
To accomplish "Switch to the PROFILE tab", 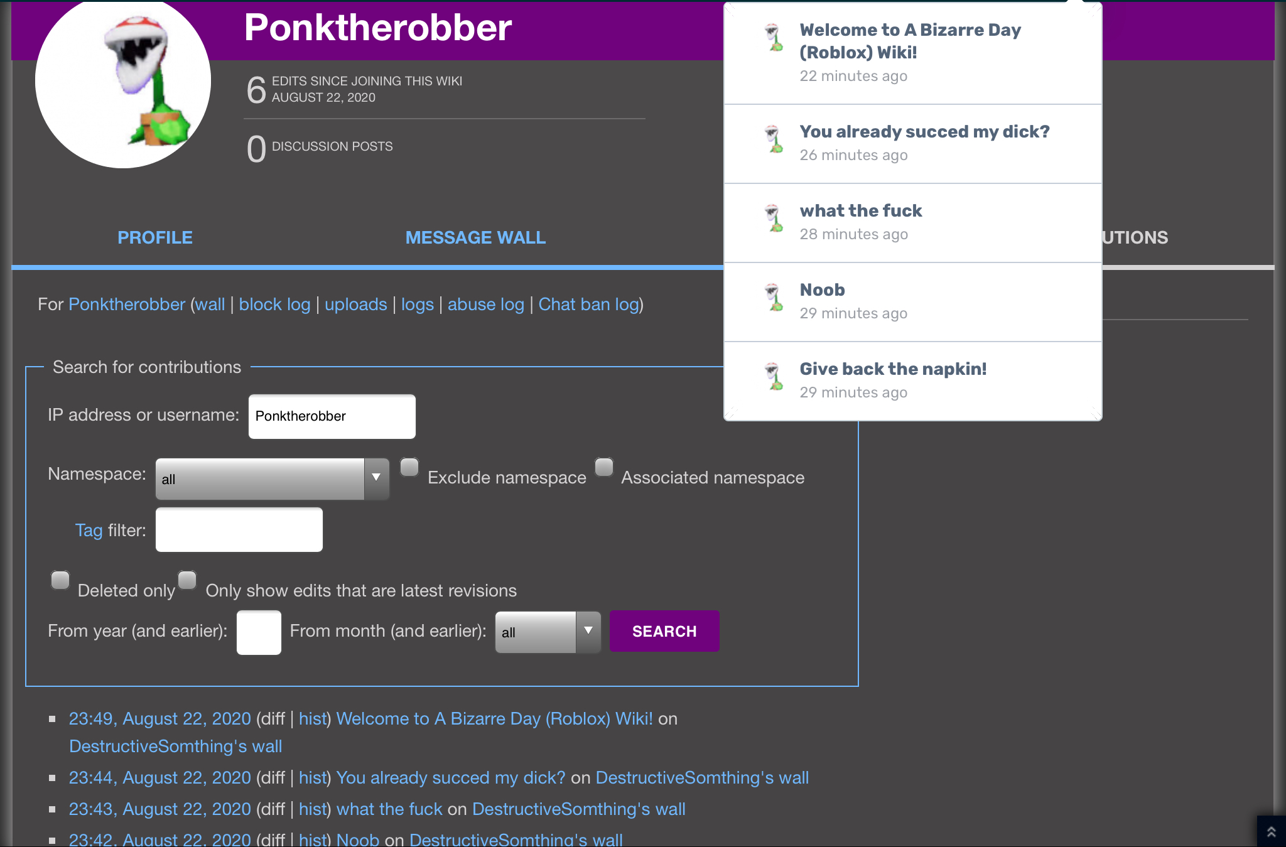I will coord(155,236).
